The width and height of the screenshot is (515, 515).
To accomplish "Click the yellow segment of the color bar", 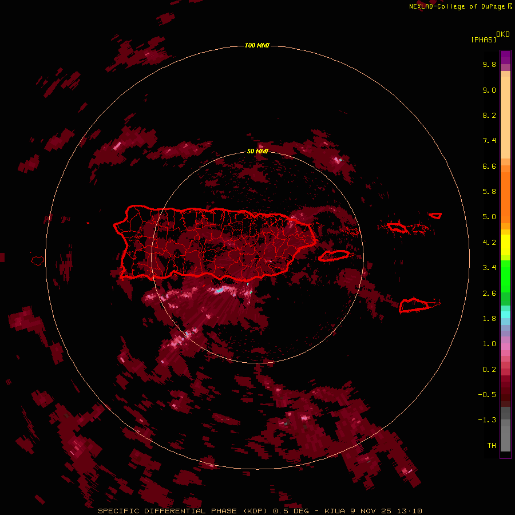I will (505, 245).
